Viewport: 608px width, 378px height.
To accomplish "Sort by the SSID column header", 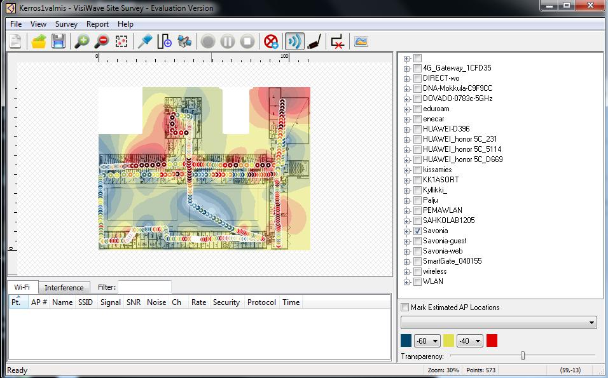I will (86, 302).
